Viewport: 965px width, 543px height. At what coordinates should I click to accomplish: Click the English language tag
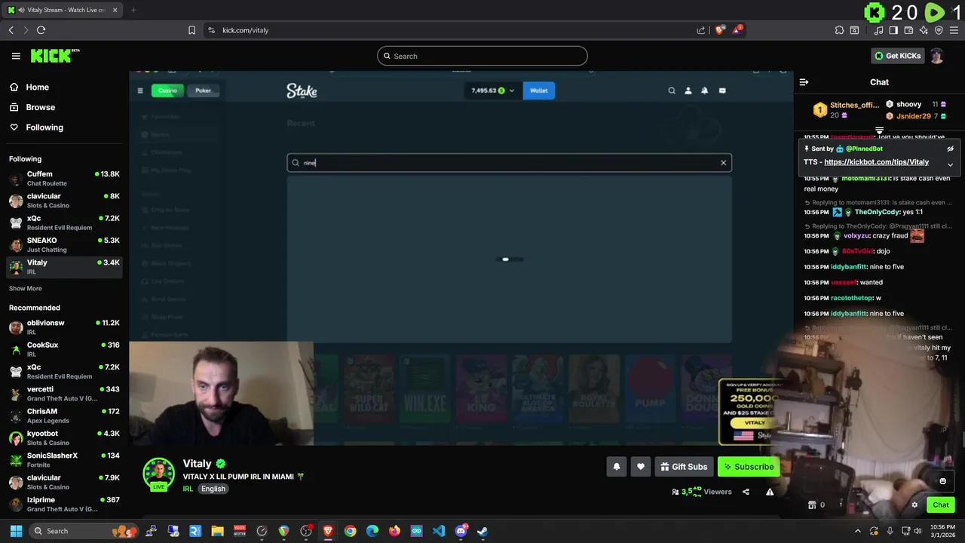tap(213, 489)
